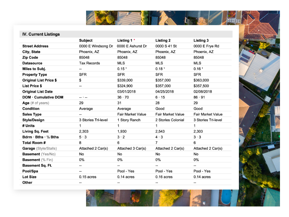Screen dimensions: 289x217
Task: Click living area value '2,543'
Action: click(x=160, y=132)
